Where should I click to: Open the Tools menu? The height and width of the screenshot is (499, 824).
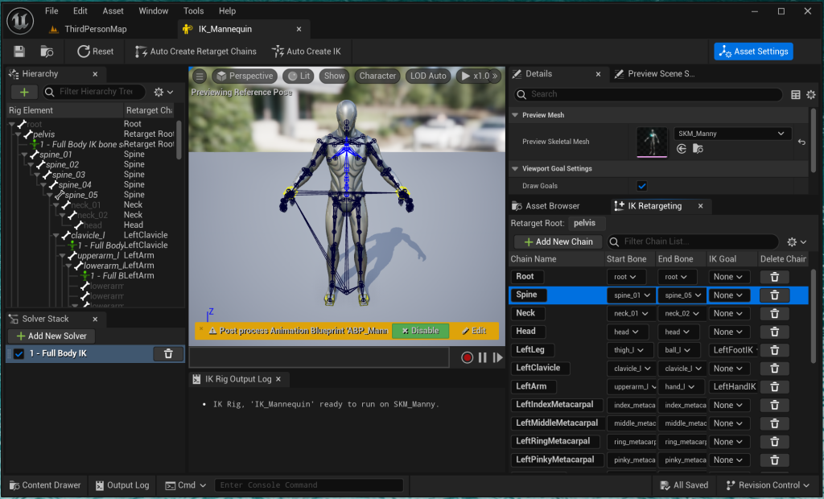click(x=193, y=11)
